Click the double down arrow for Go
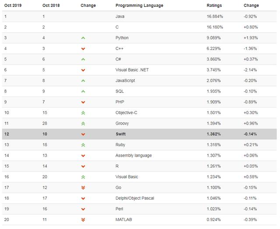The height and width of the screenshot is (229, 280). pos(83,188)
